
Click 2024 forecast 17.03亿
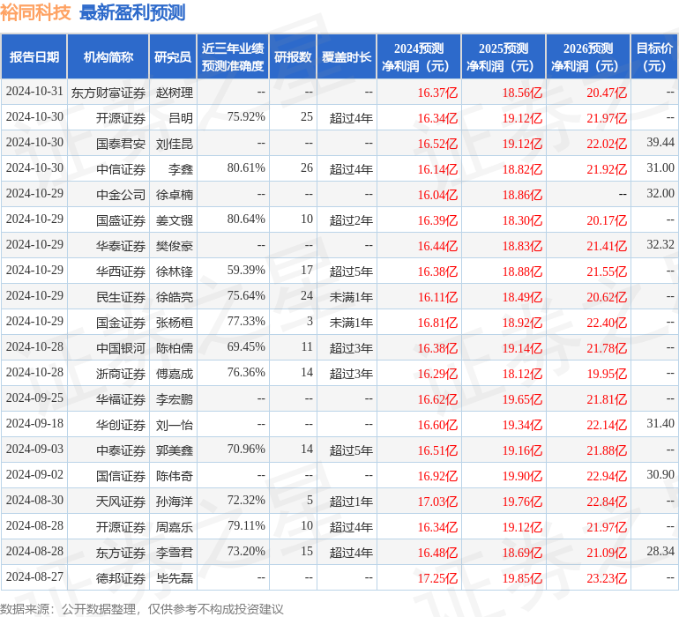point(437,502)
